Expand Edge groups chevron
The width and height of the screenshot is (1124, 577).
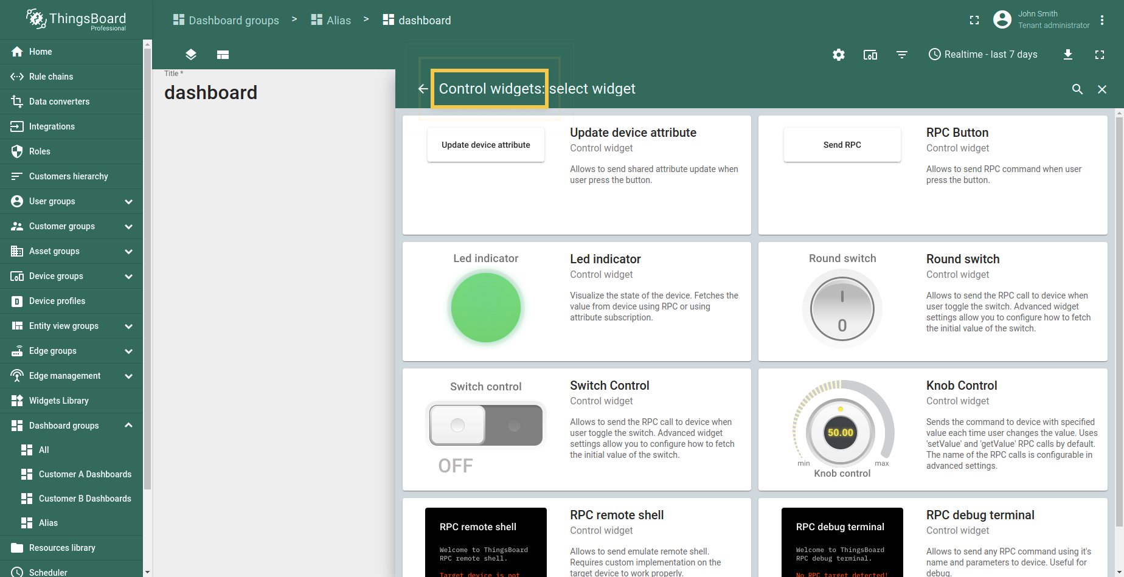pyautogui.click(x=128, y=351)
